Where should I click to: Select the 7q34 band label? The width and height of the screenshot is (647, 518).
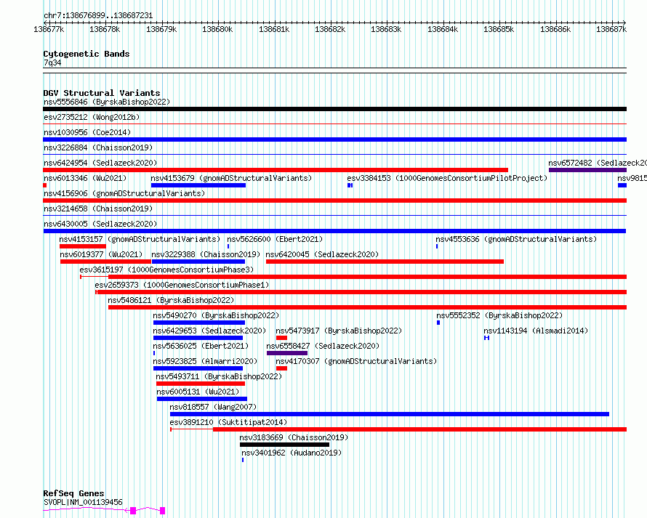pyautogui.click(x=52, y=62)
